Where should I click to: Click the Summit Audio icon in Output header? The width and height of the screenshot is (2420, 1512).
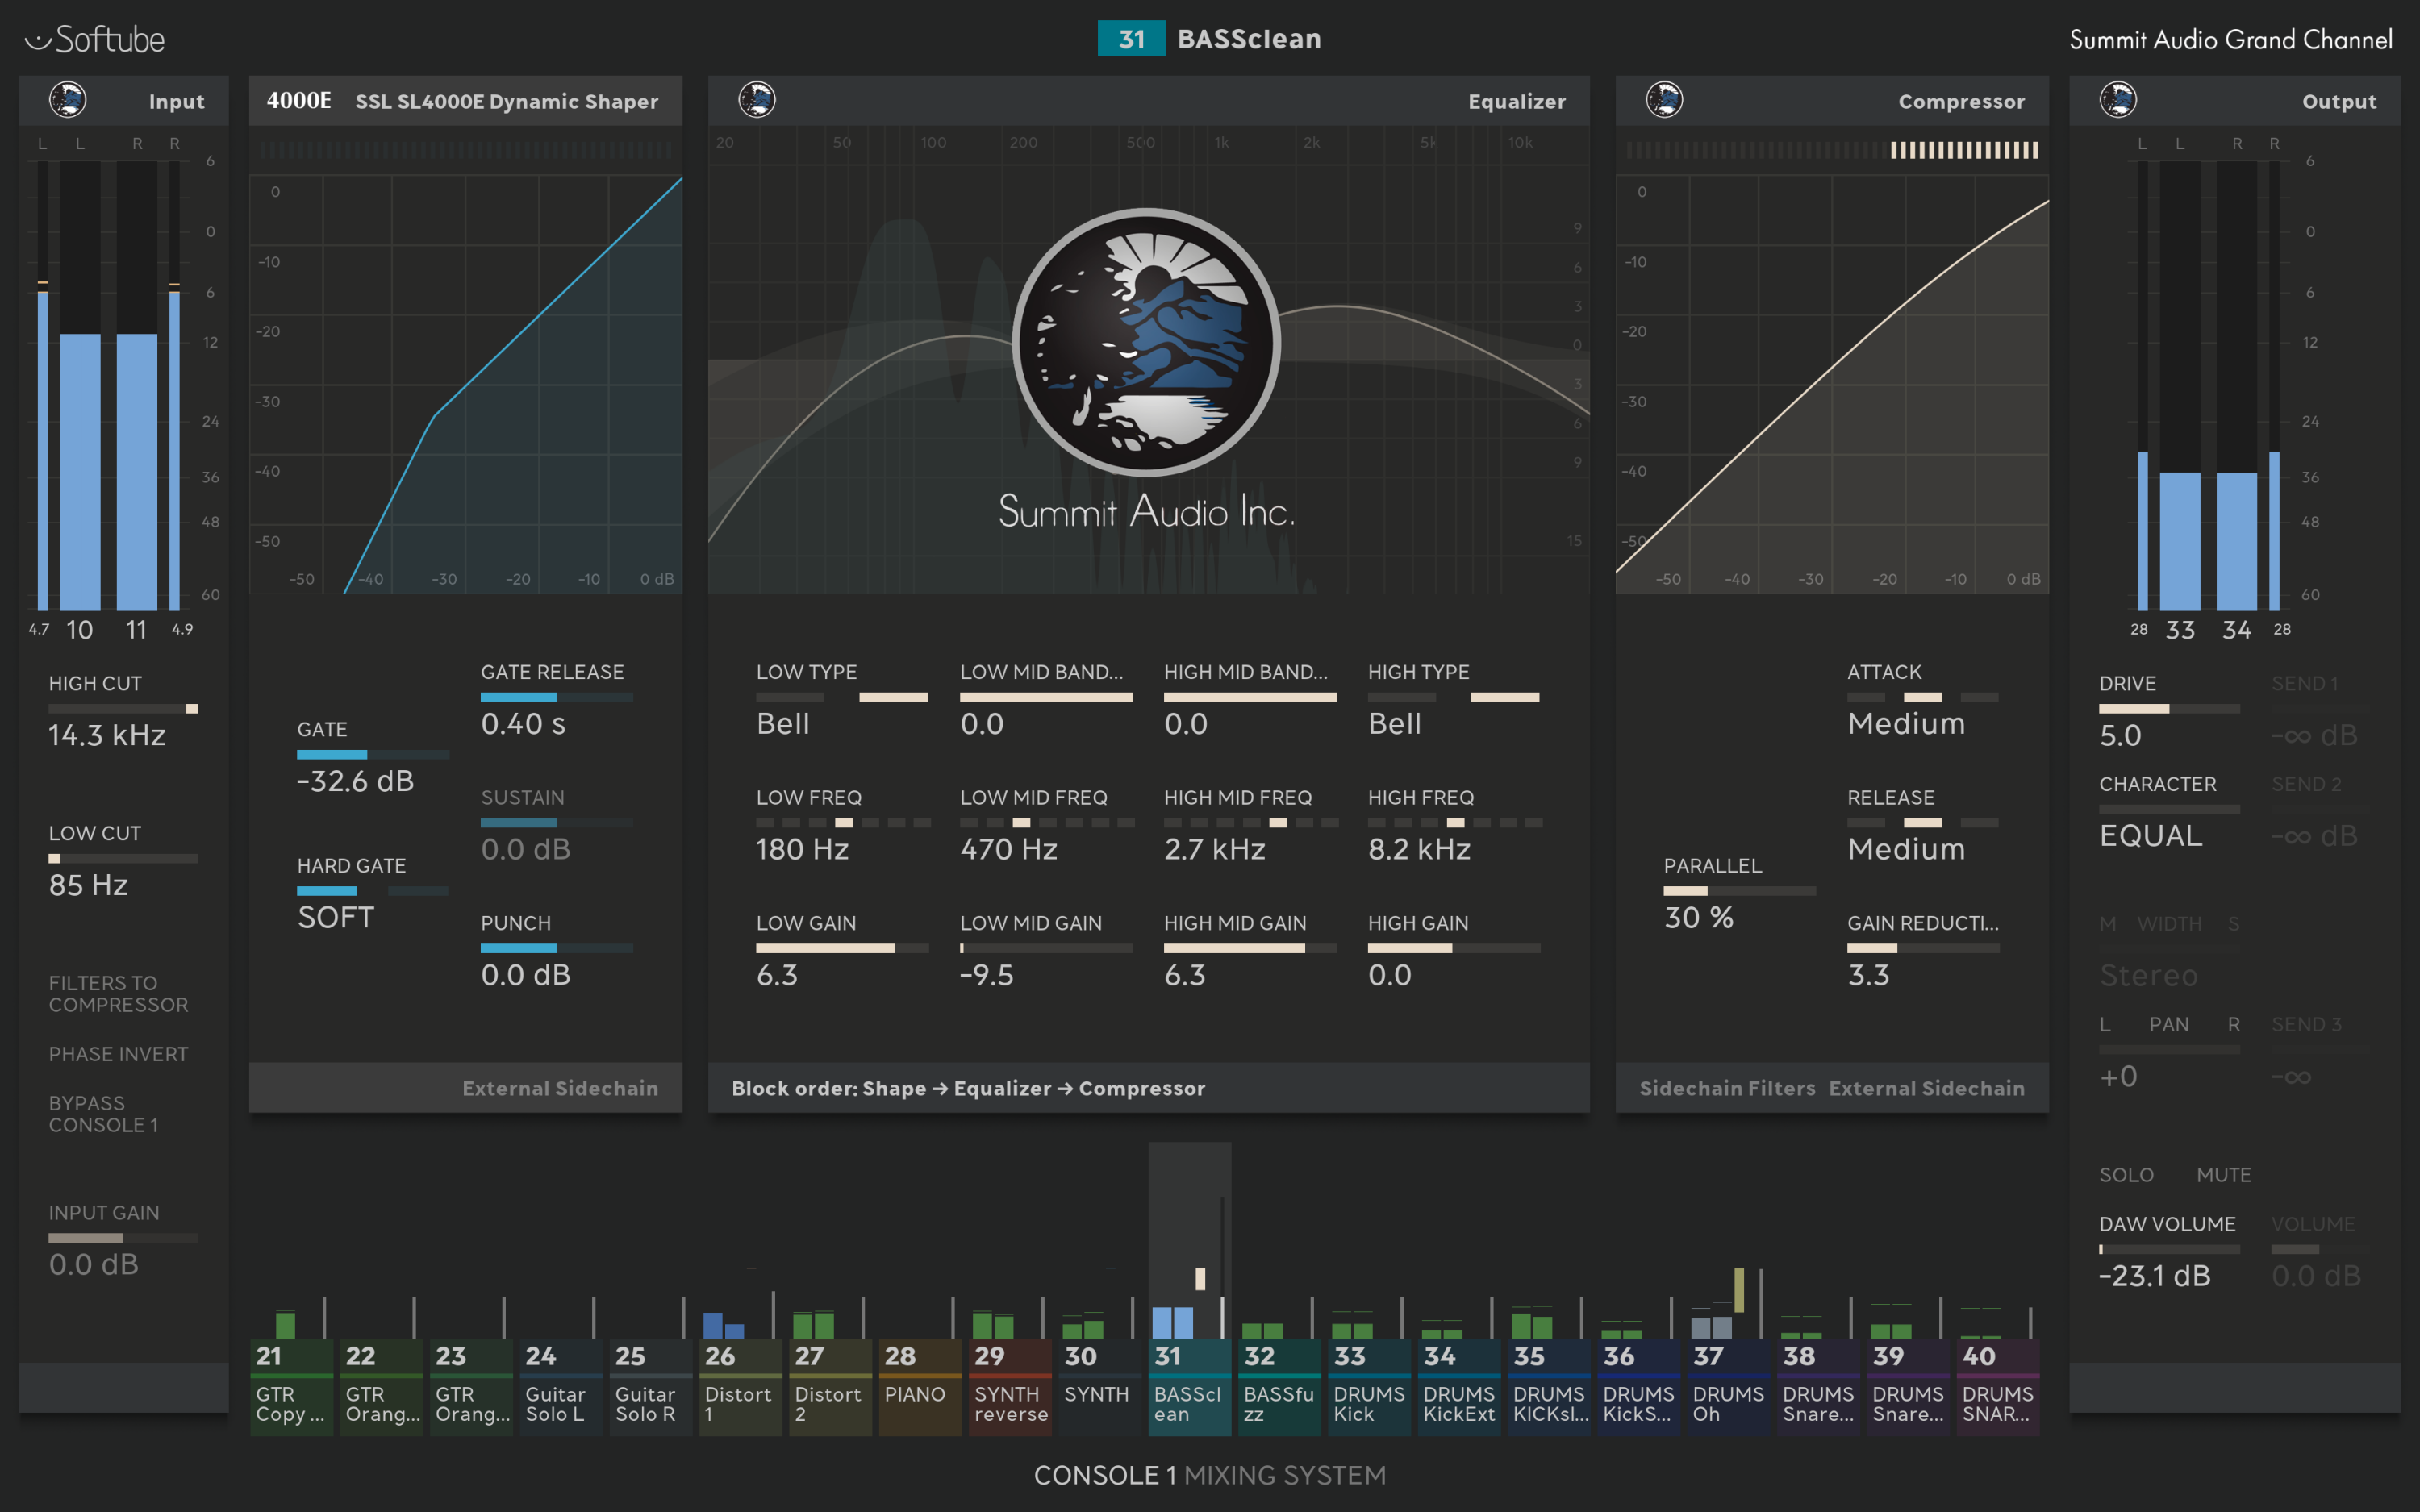[2118, 100]
